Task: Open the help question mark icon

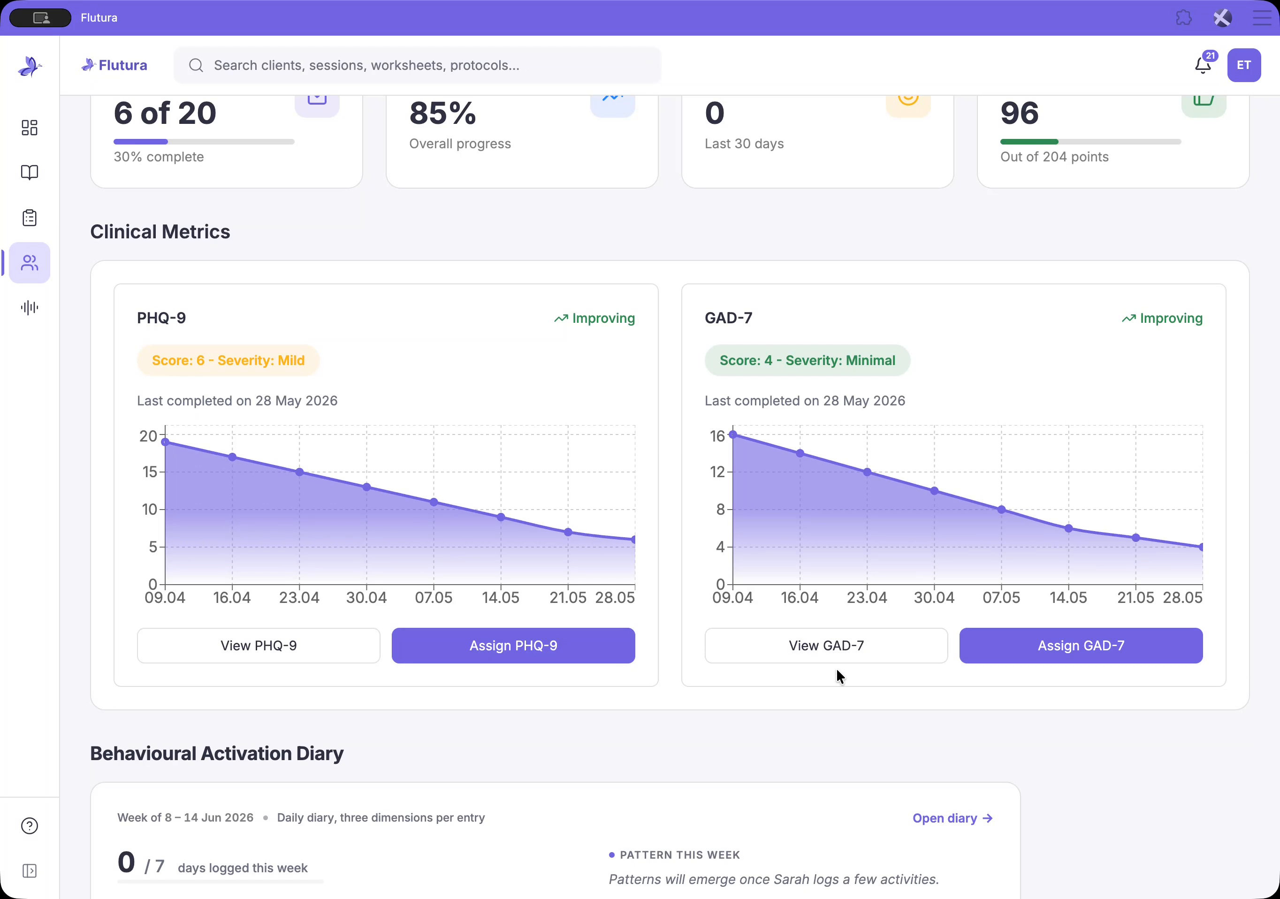Action: point(30,825)
